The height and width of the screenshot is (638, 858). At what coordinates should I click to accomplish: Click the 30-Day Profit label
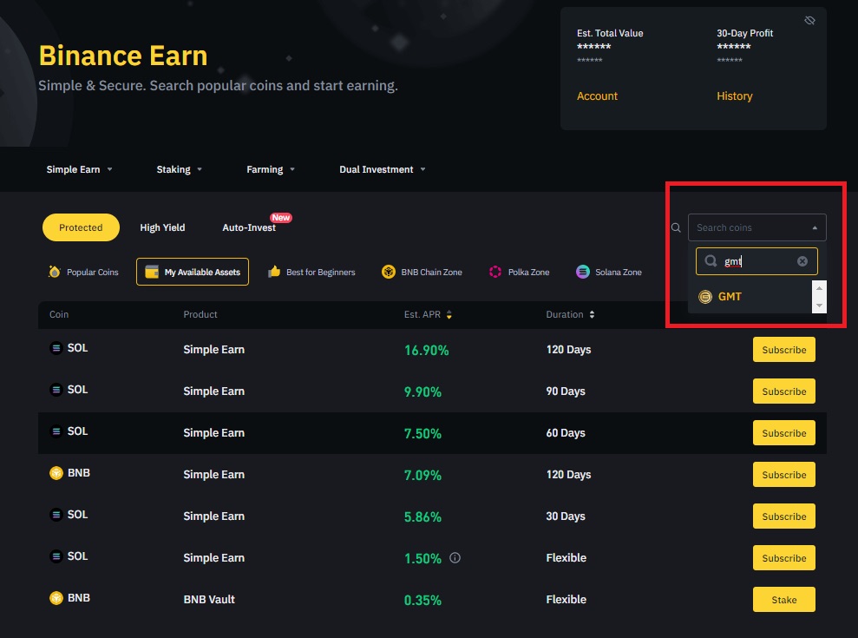click(x=744, y=33)
